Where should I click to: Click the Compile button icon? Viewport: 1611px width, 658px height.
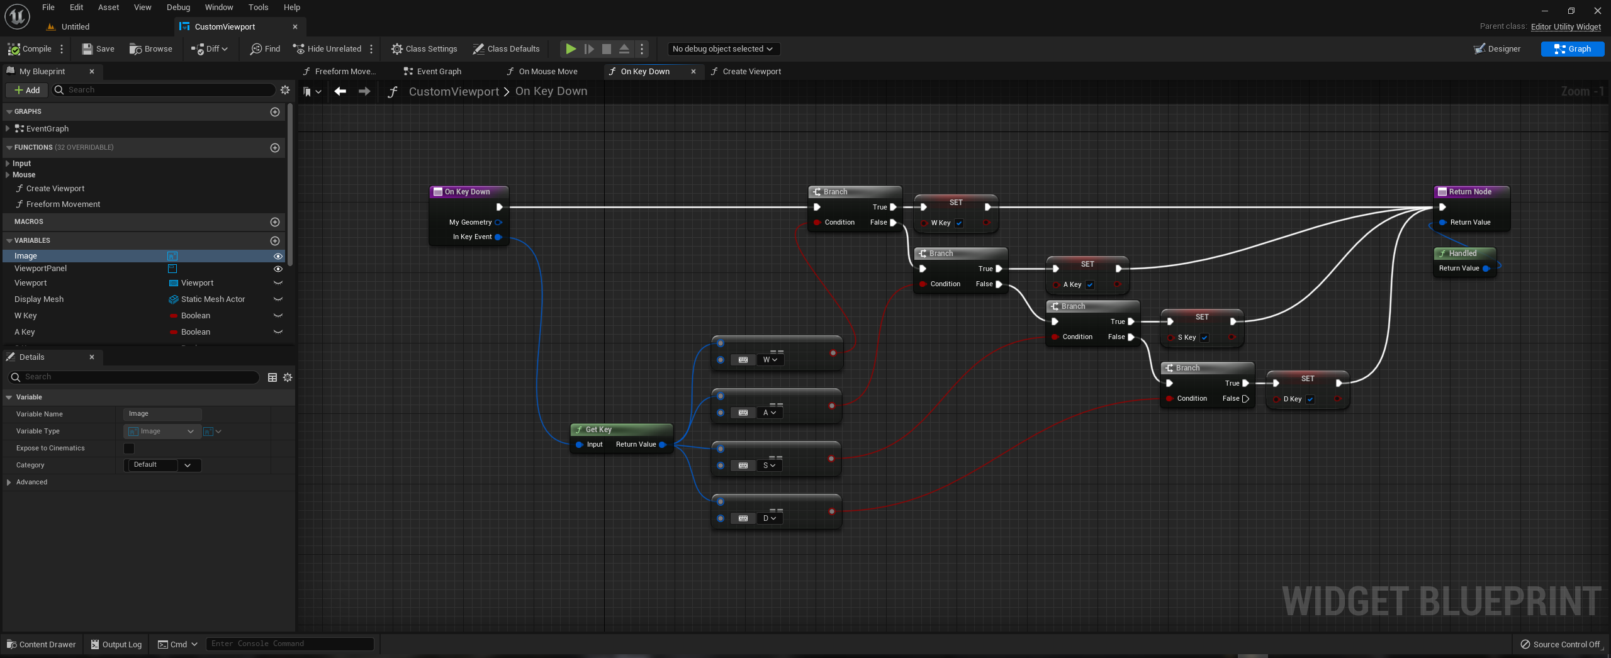[x=14, y=49]
